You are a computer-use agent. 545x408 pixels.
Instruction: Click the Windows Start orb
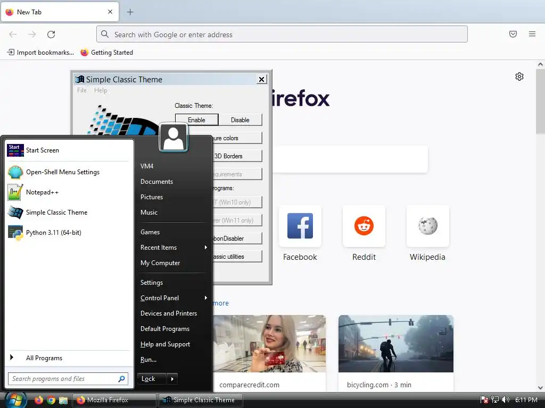pyautogui.click(x=14, y=400)
